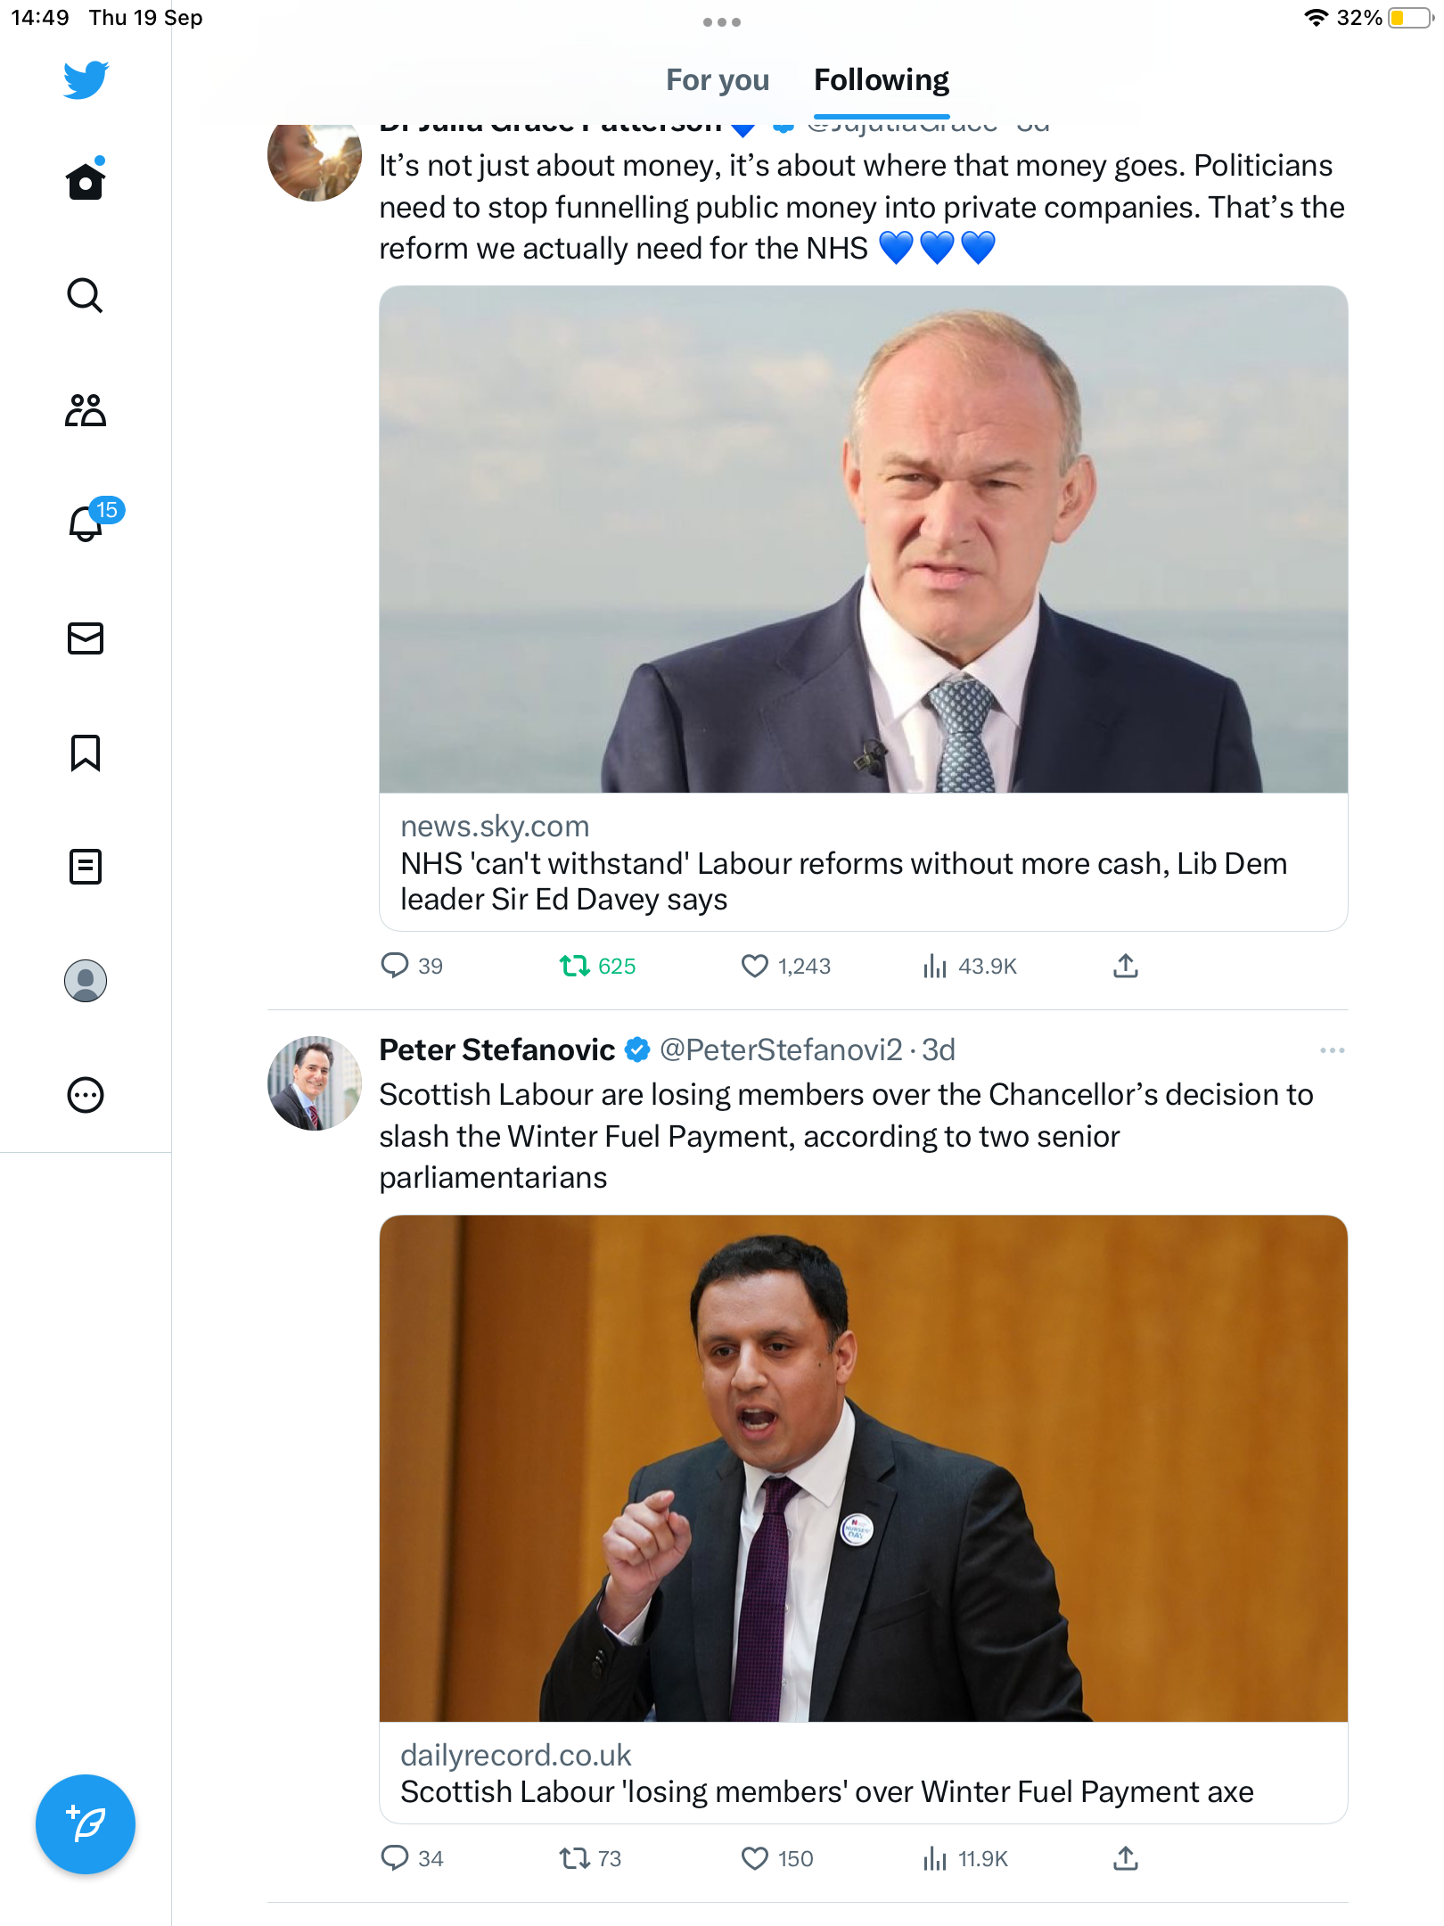Open Bookmarks in the sidebar

pyautogui.click(x=86, y=753)
